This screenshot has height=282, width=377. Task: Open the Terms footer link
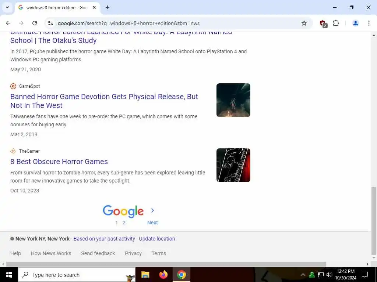point(159,253)
